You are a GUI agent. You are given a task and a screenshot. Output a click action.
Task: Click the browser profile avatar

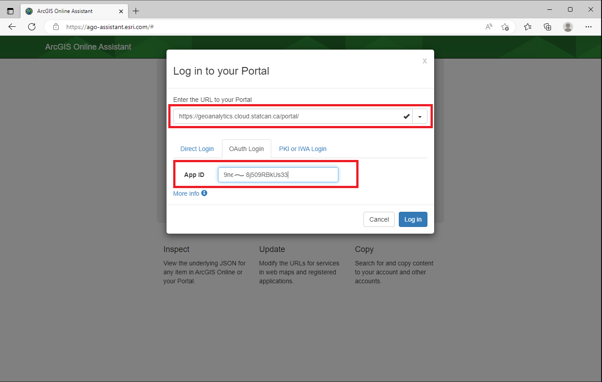[568, 27]
